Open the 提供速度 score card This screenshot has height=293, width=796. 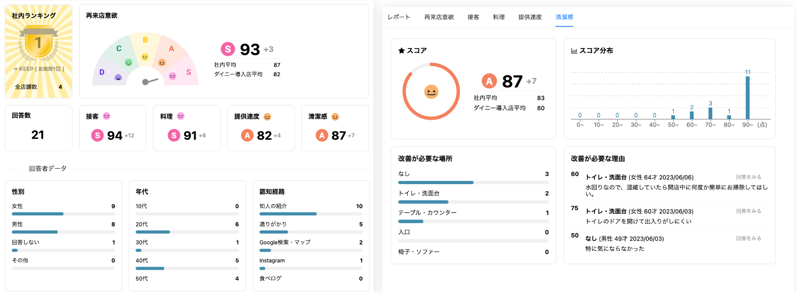261,128
